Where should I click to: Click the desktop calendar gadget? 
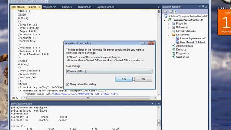[x=224, y=21]
